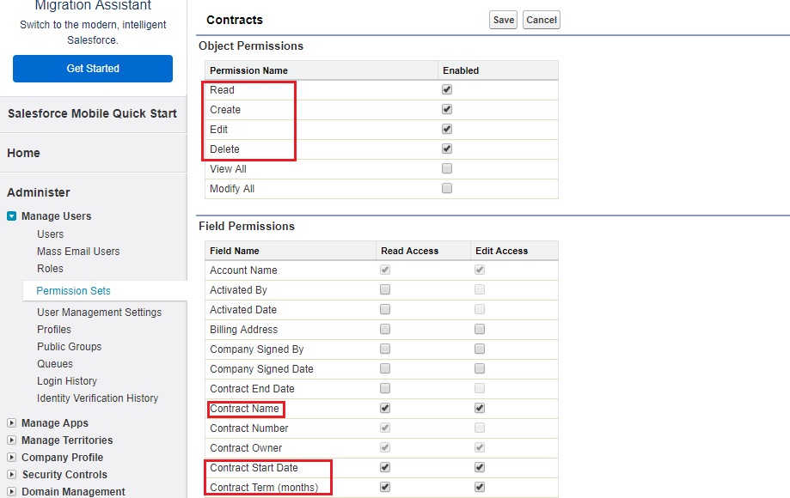Toggle Read Access for Billing Address
This screenshot has width=790, height=498.
pos(385,329)
